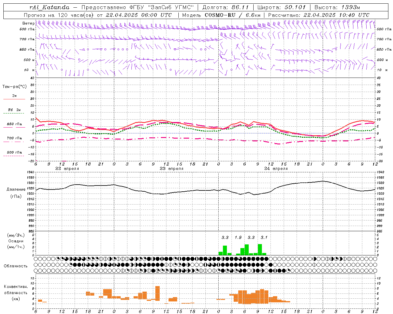
Task: Click the dashed Td 2м line sample
Action: (14, 113)
